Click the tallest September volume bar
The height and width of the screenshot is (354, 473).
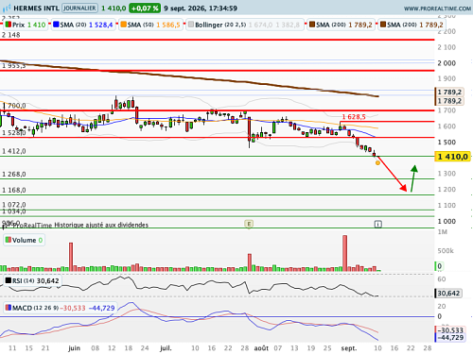[x=344, y=253]
